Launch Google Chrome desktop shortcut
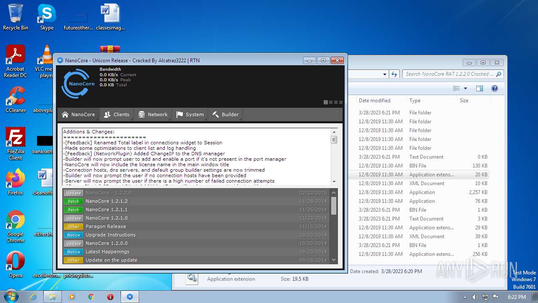This screenshot has width=538, height=303. click(16, 226)
